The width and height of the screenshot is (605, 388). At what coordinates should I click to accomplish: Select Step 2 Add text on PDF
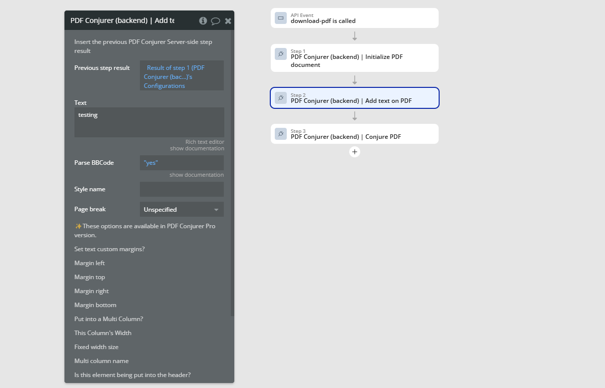coord(355,98)
